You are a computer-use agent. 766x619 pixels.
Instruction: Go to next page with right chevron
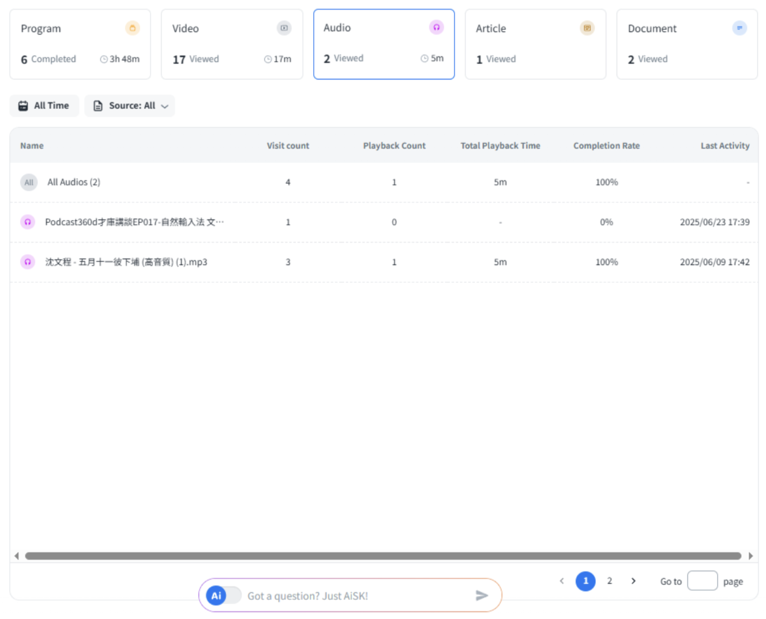tap(633, 581)
